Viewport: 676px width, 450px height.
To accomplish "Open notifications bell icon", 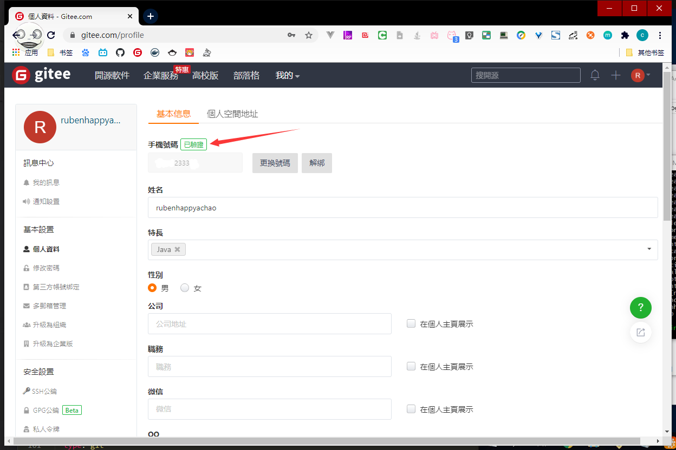I will [x=595, y=75].
